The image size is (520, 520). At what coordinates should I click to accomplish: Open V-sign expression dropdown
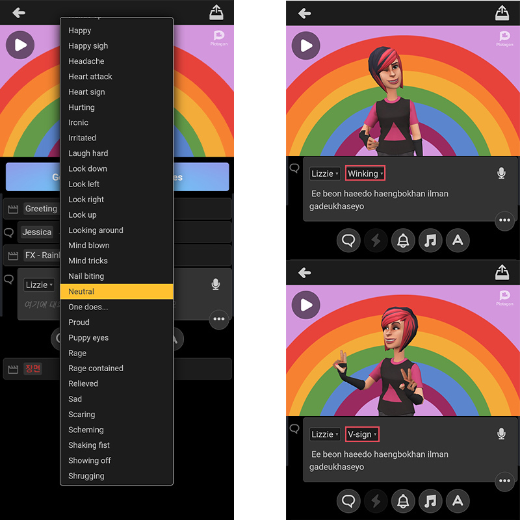tap(362, 434)
